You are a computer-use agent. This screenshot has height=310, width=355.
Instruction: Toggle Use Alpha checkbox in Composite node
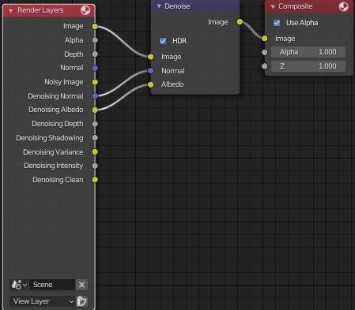point(277,23)
